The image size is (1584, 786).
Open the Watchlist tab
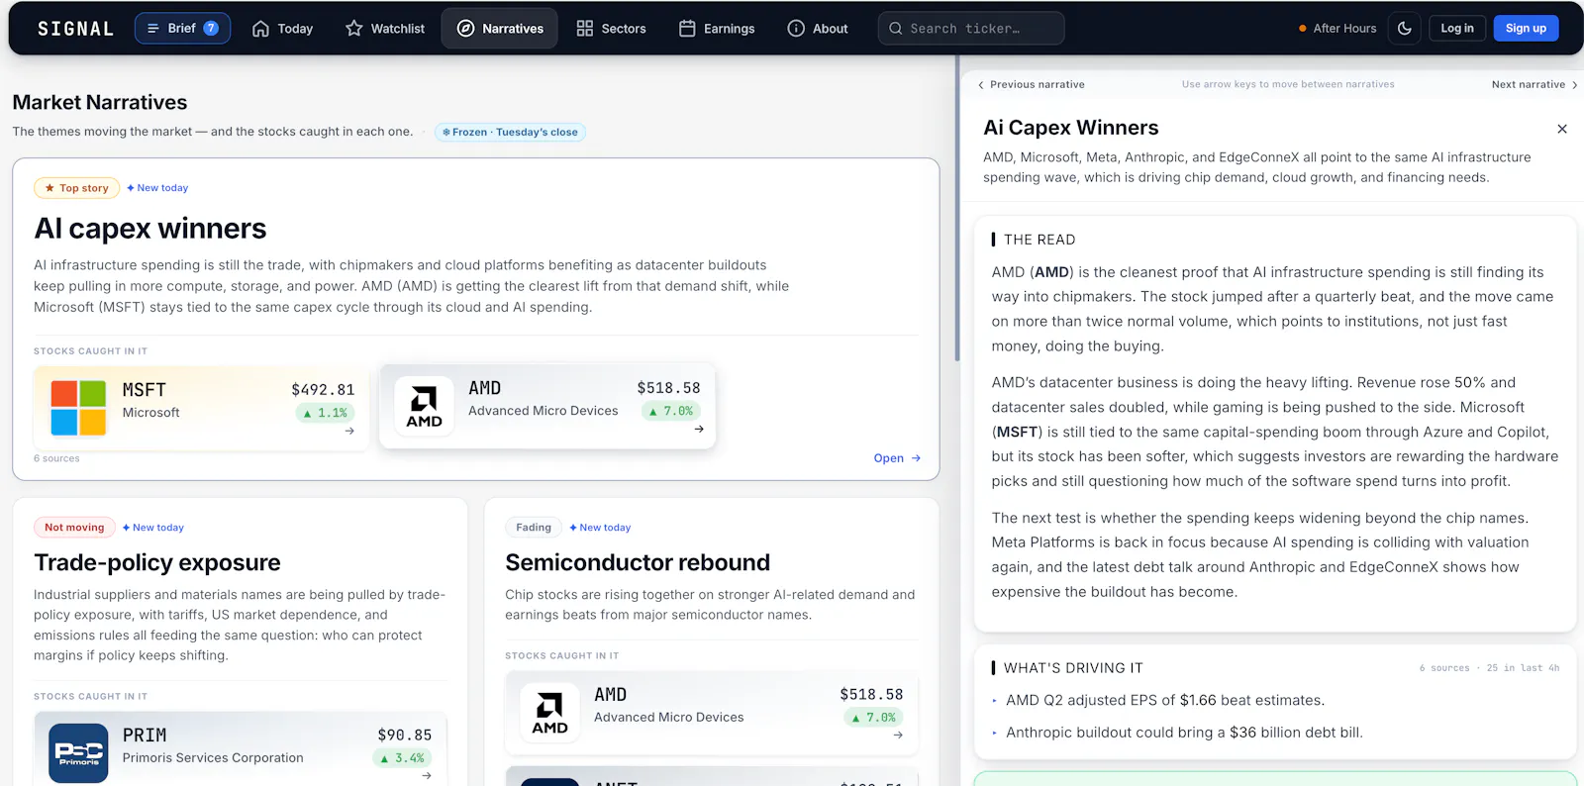click(x=385, y=29)
